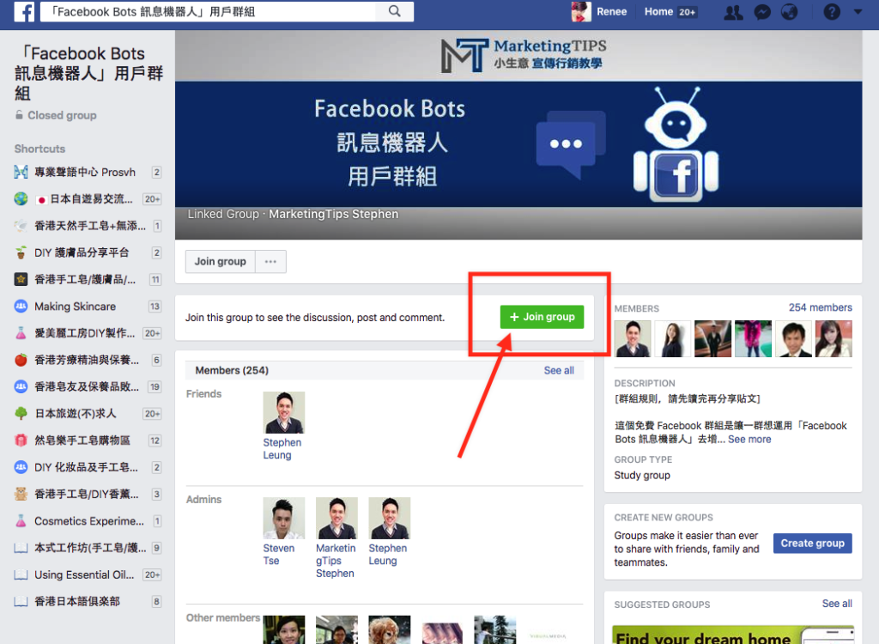Open Linked Group MarketingTips Stephen
Image resolution: width=879 pixels, height=644 pixels.
333,215
